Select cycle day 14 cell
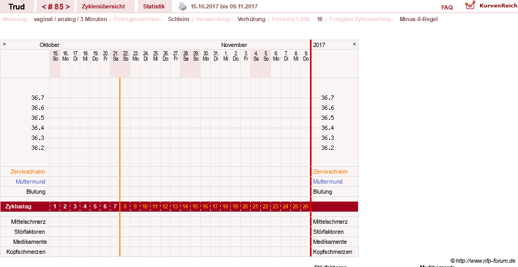 click(185, 207)
